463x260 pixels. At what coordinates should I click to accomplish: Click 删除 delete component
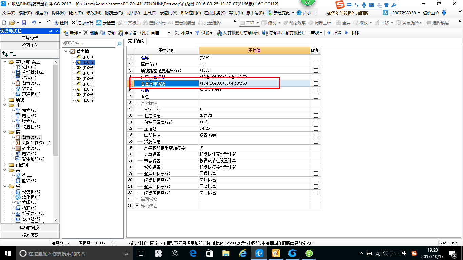91,33
